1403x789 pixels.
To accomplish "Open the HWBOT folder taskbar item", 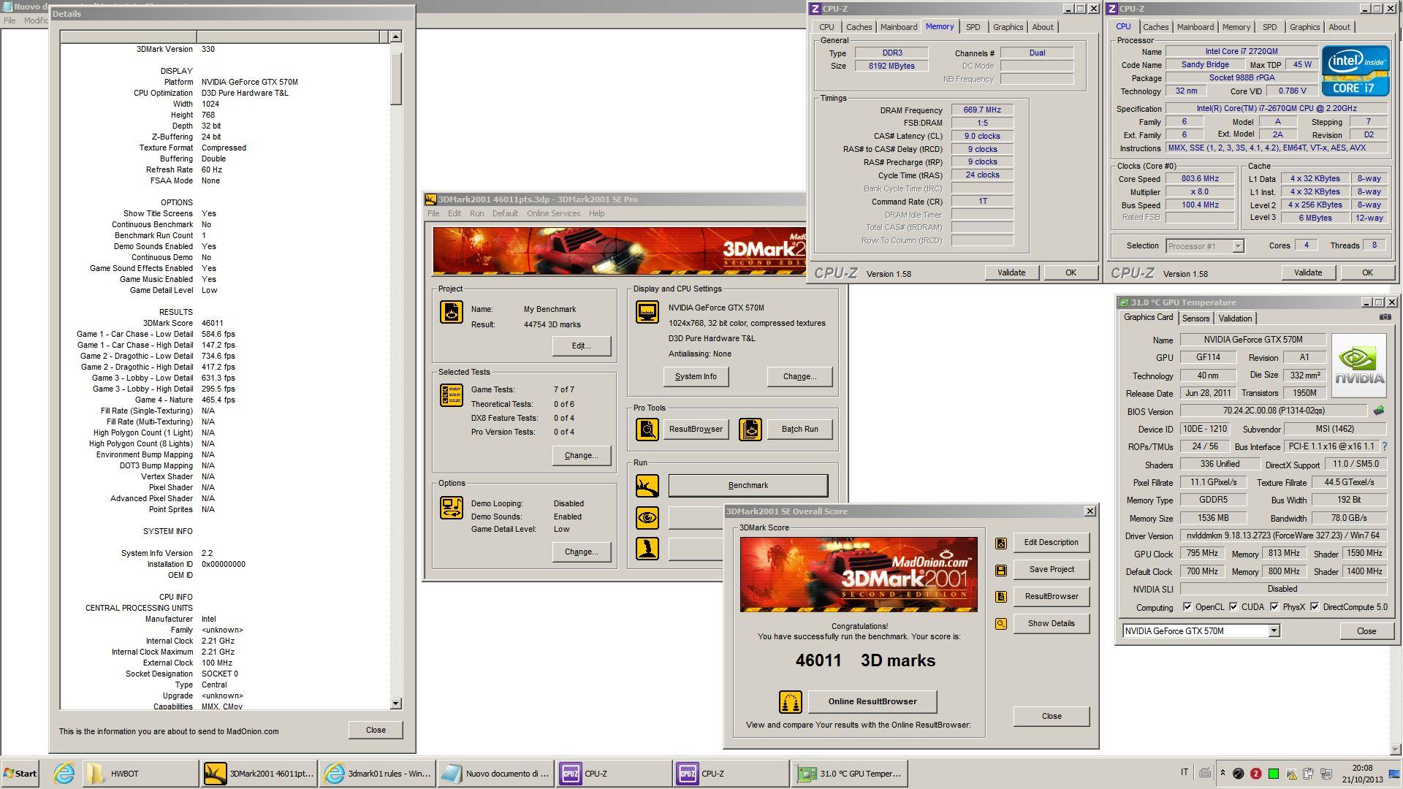I will [x=140, y=774].
